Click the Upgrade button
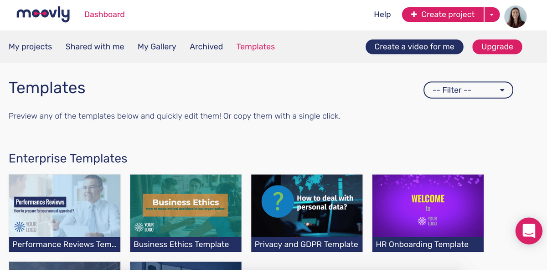The width and height of the screenshot is (547, 270). click(497, 47)
